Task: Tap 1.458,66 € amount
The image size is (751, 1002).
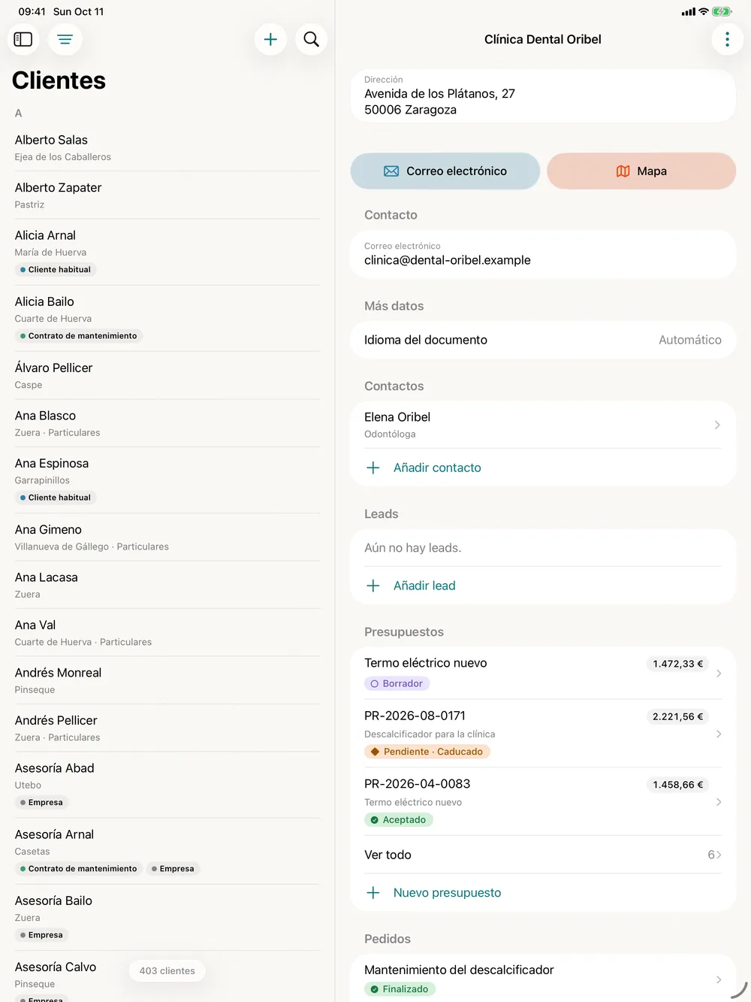Action: [677, 785]
